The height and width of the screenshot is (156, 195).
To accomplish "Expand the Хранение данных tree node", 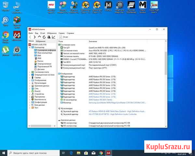I will click(x=30, y=86).
